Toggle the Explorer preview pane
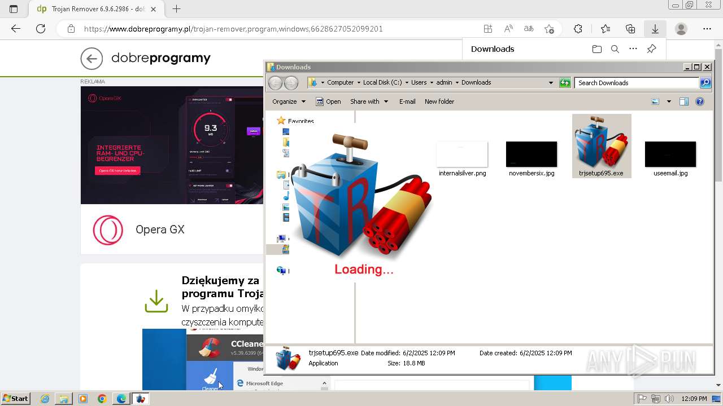 pos(684,101)
